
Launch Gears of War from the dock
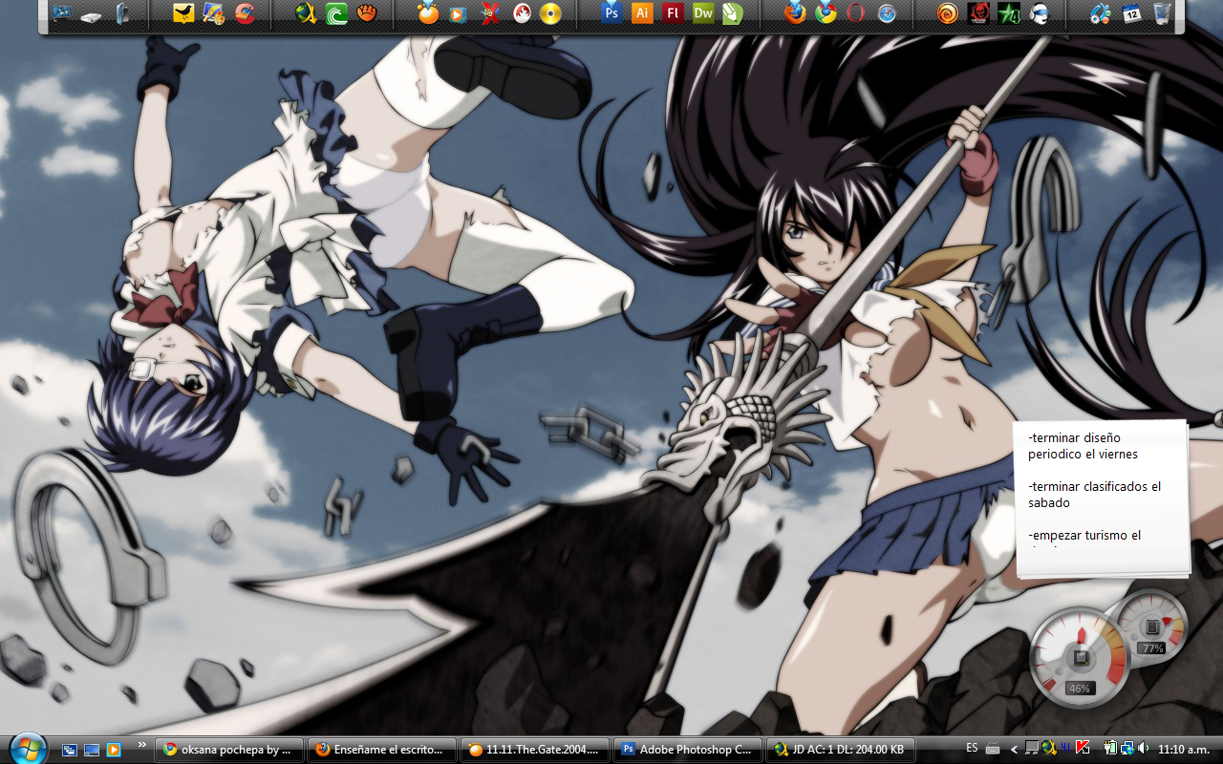[x=978, y=13]
